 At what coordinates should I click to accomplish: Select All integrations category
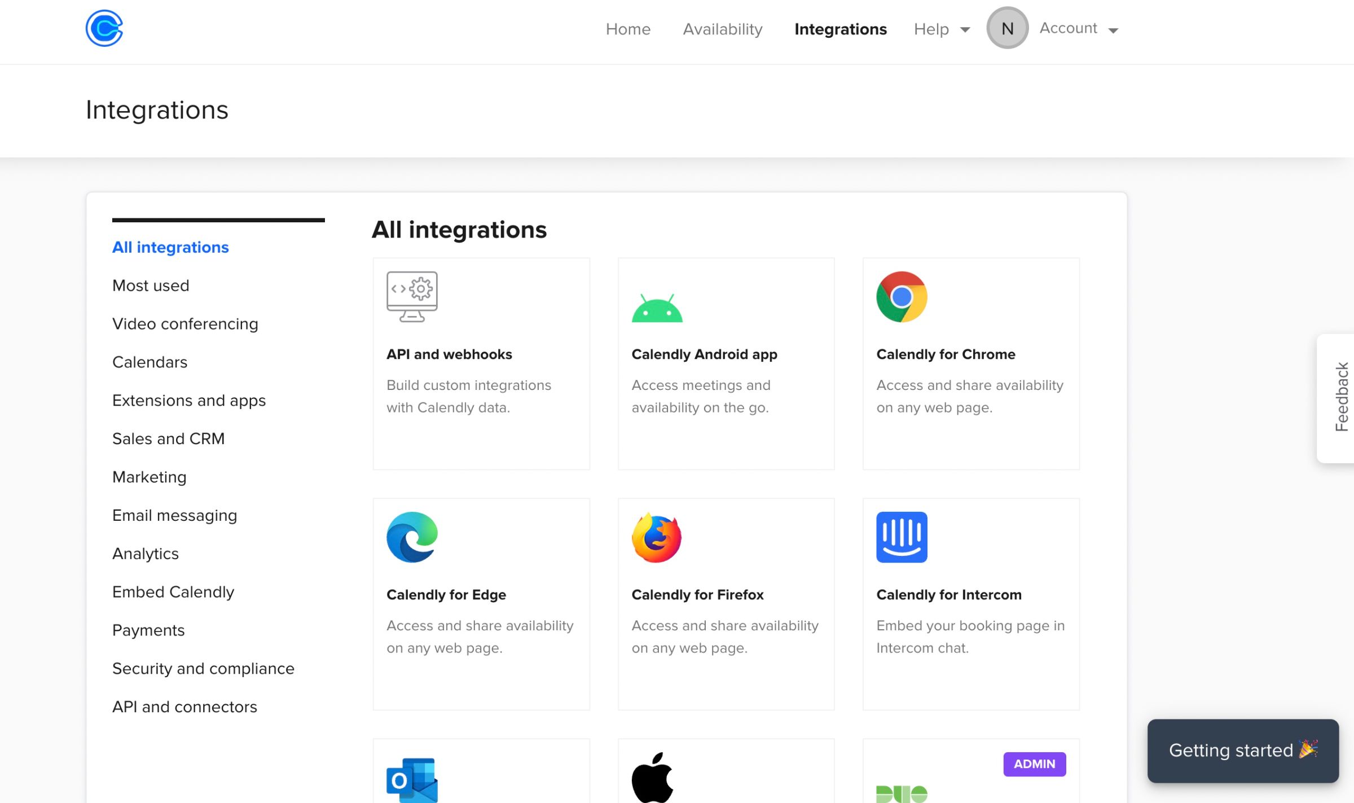click(x=170, y=247)
